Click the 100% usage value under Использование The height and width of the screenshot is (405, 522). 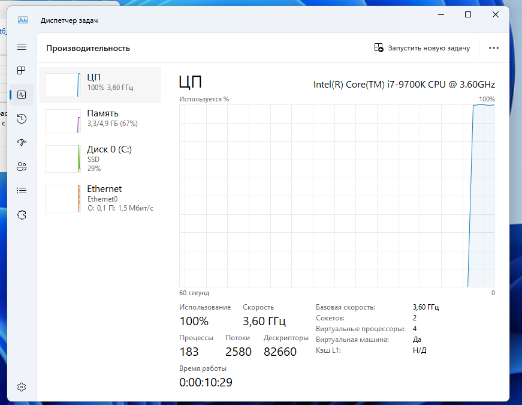click(x=194, y=322)
